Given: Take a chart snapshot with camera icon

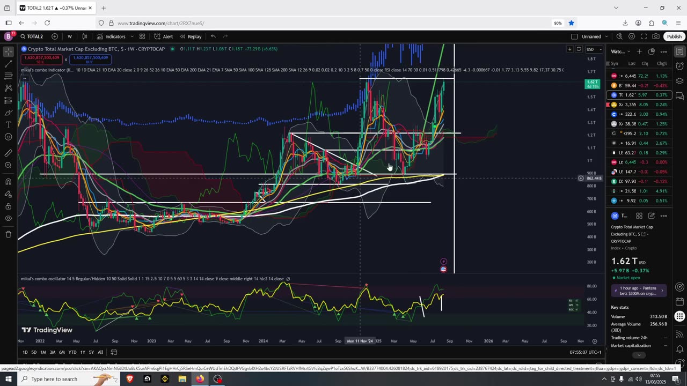Looking at the screenshot, I should pos(656,36).
